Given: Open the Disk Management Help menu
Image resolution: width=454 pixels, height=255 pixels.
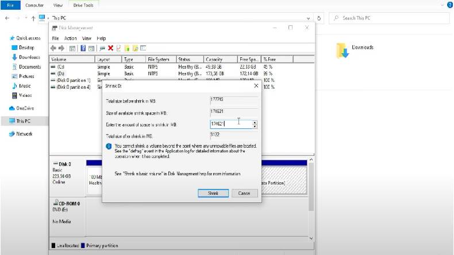Looking at the screenshot, I should tap(101, 38).
